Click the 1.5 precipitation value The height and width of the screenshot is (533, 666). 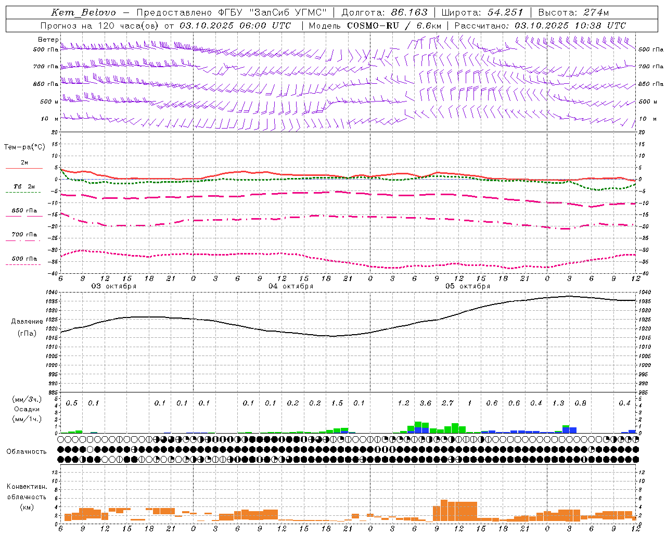pyautogui.click(x=337, y=403)
